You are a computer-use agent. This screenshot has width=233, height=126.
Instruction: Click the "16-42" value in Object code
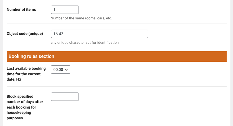(57, 34)
